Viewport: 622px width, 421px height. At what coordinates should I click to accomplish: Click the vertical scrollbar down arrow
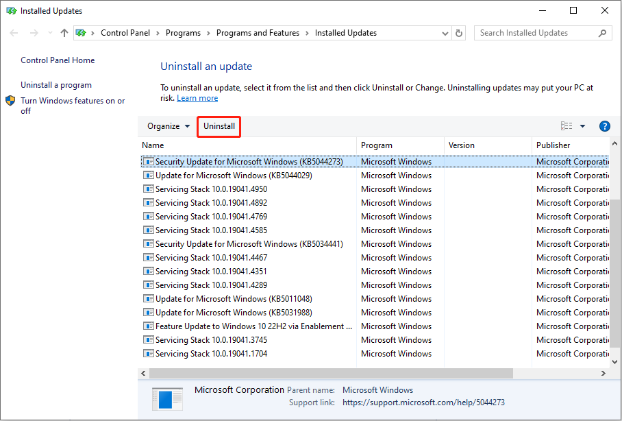click(614, 362)
